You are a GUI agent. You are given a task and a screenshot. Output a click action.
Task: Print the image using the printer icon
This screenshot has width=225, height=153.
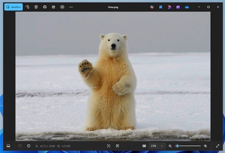pyautogui.click(x=45, y=7)
